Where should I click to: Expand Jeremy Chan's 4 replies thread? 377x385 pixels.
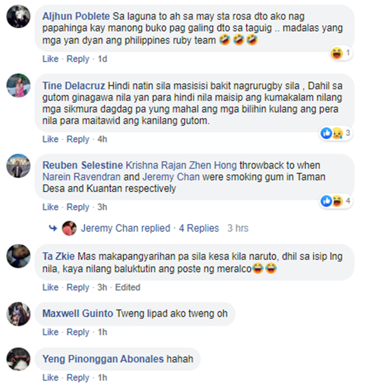click(199, 228)
